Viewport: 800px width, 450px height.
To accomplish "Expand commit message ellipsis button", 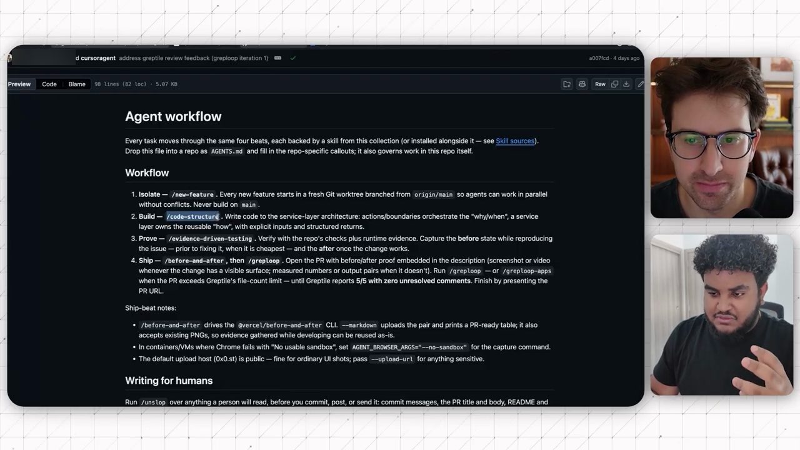I will click(277, 58).
